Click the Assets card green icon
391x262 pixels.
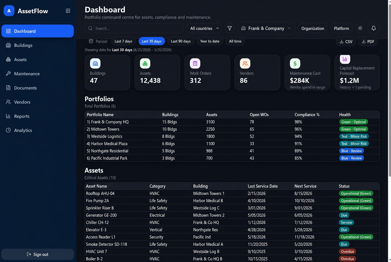point(145,63)
